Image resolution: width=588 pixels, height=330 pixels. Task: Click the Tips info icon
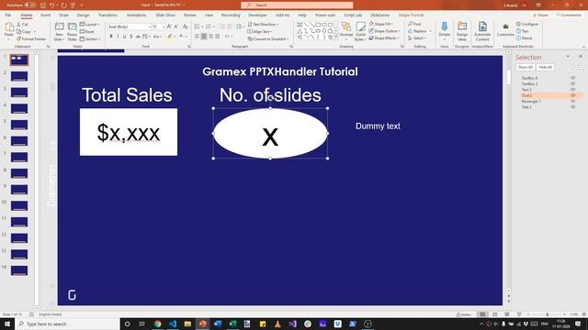pos(518,31)
